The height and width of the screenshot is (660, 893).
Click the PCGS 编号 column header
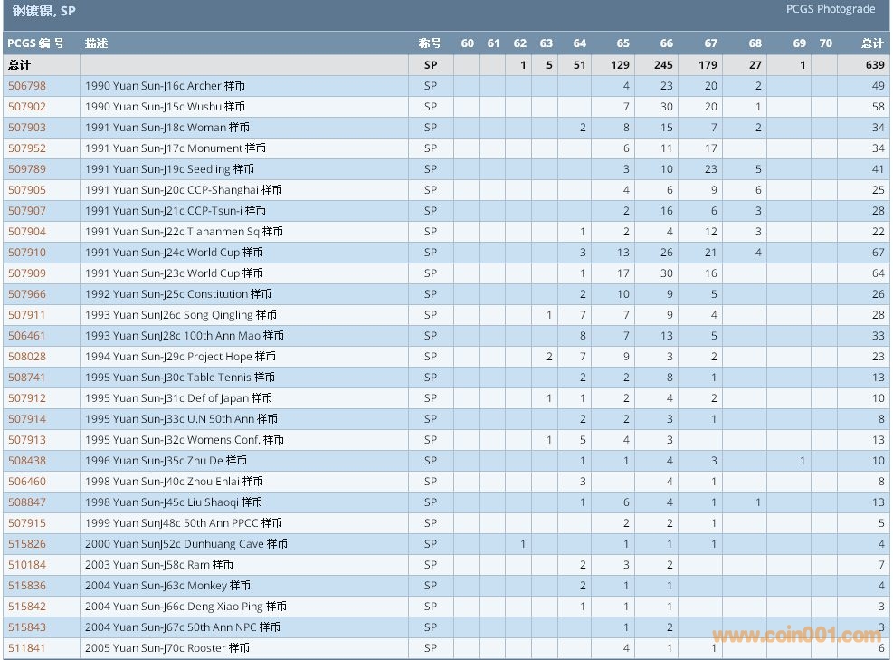36,43
